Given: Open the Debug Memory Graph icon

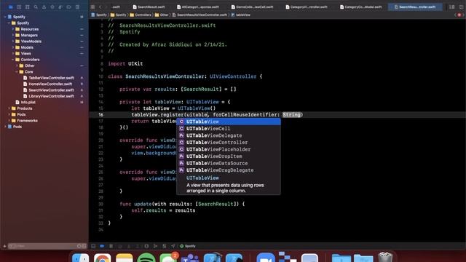Looking at the screenshot, I should 155,246.
